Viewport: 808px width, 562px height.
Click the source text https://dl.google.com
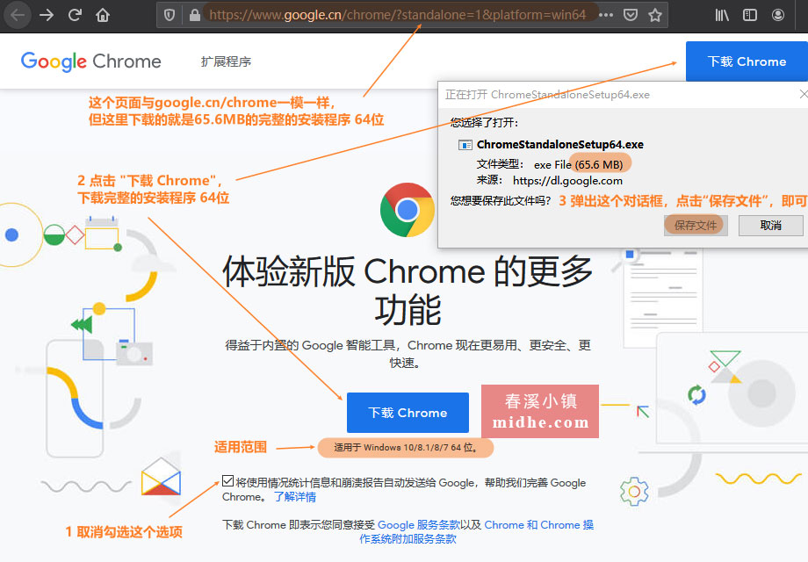point(567,181)
